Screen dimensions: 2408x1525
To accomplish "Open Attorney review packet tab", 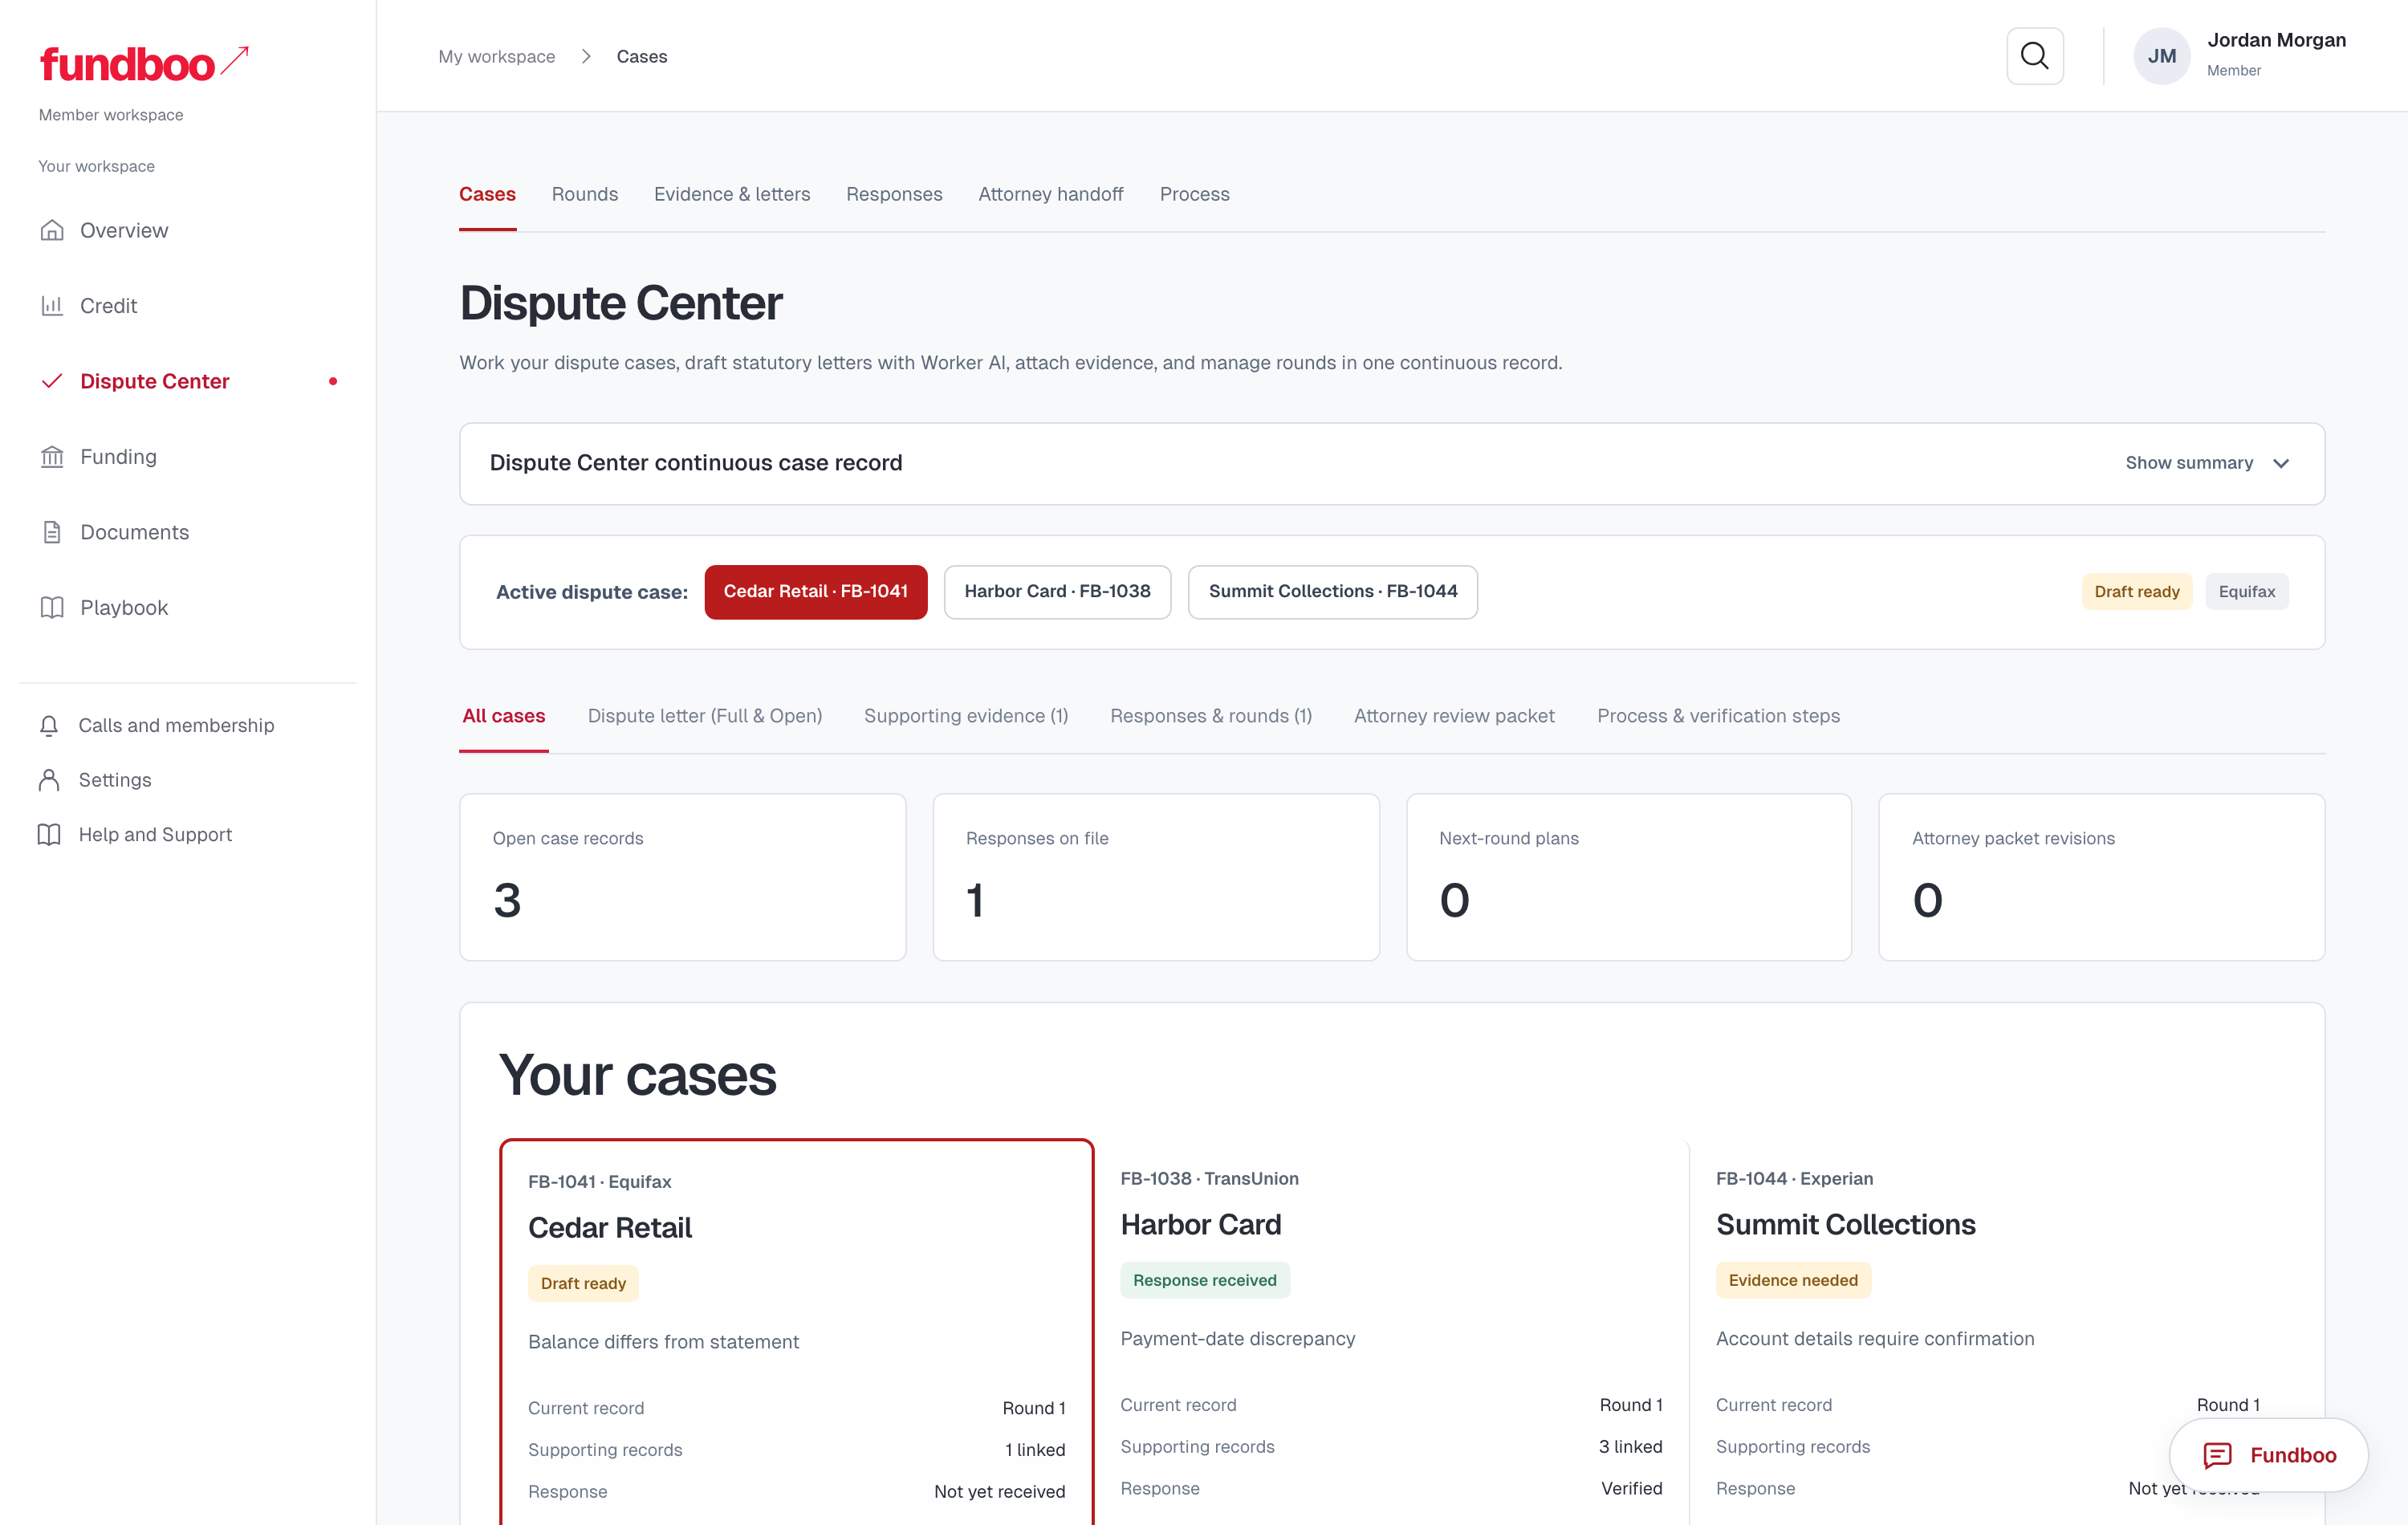I will [1454, 716].
